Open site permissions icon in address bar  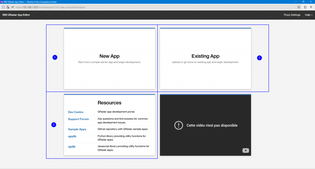12,7
